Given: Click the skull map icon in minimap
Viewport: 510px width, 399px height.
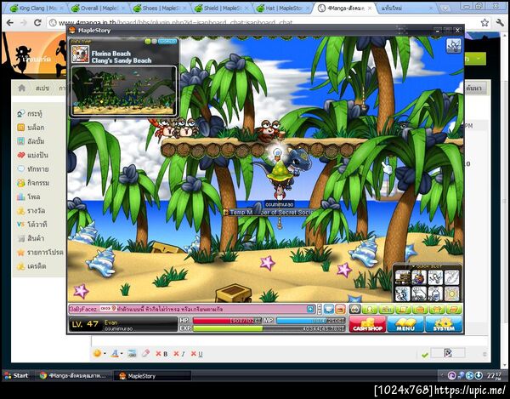Looking at the screenshot, I should [x=80, y=54].
